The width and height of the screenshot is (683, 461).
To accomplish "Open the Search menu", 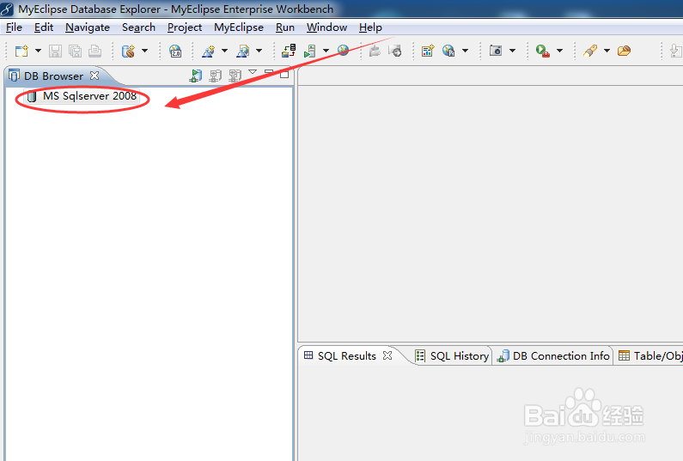I will pos(138,27).
